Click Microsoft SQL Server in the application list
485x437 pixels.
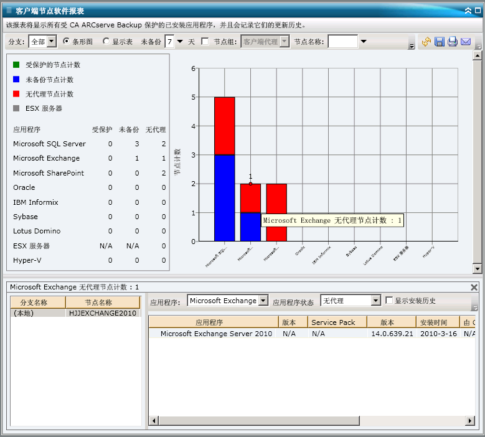pyautogui.click(x=49, y=144)
